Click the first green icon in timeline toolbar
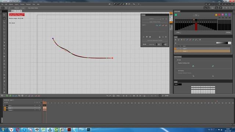 coord(7,96)
